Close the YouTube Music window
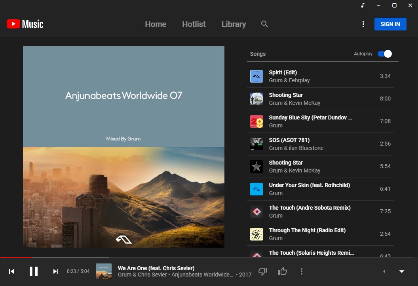The height and width of the screenshot is (286, 418). pos(410,5)
